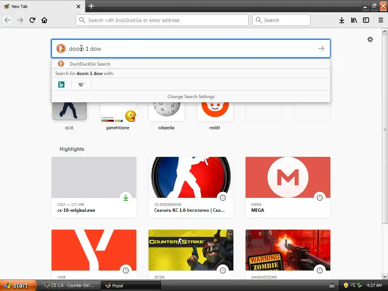Select the New Tab browser tab
Image resolution: width=388 pixels, height=291 pixels.
pos(42,6)
